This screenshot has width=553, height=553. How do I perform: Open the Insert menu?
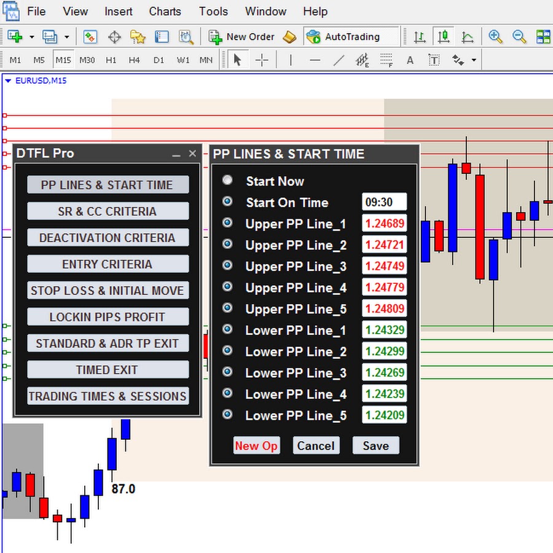pos(118,11)
